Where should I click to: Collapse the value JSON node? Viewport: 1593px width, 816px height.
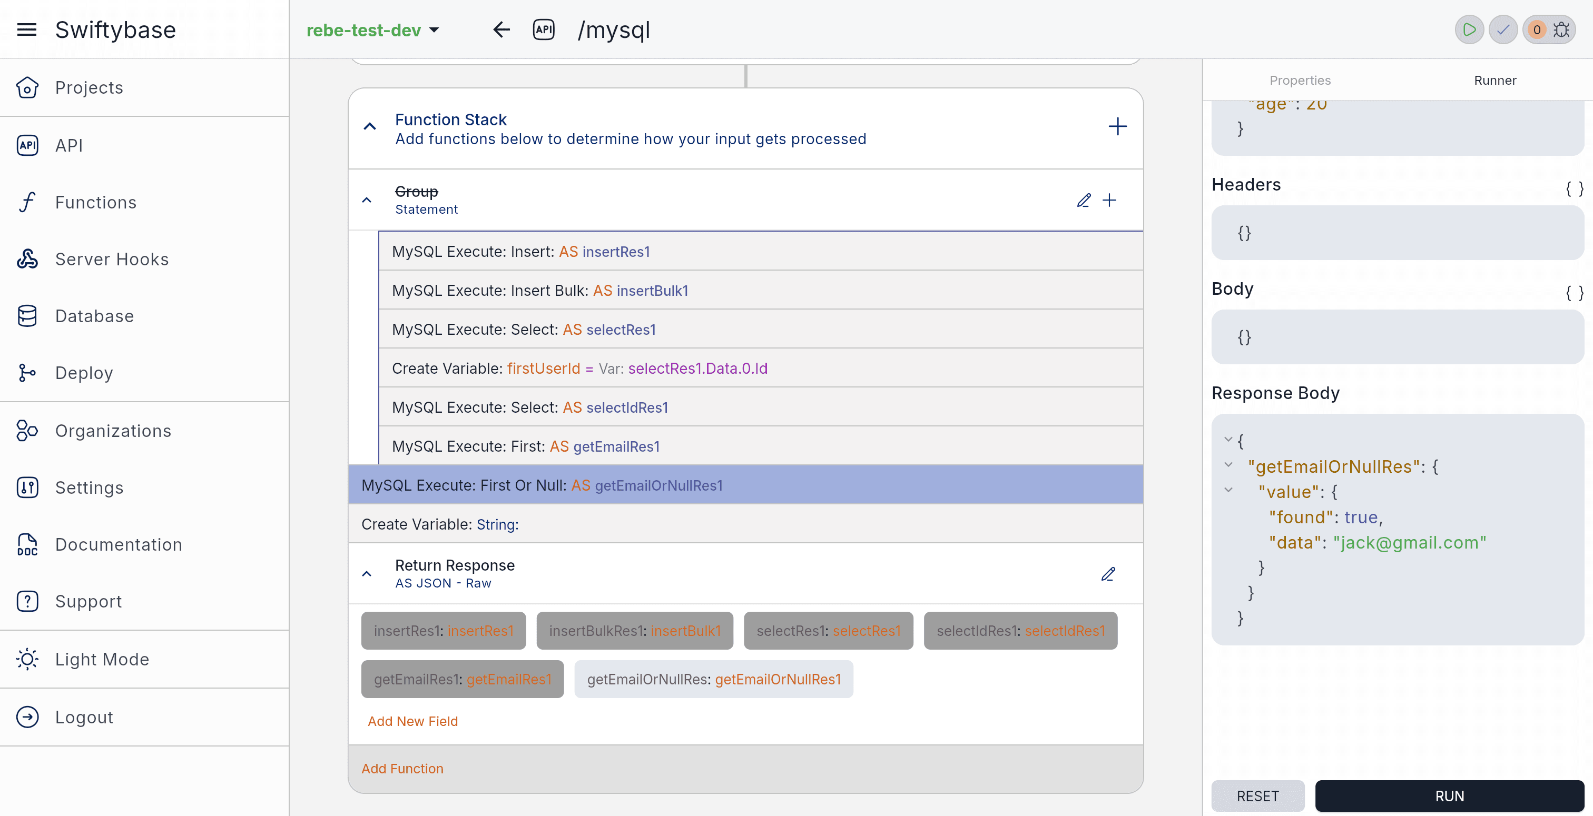click(1228, 490)
